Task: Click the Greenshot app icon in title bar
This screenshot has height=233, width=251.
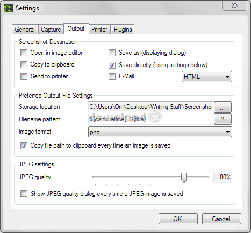Action: [x=9, y=8]
